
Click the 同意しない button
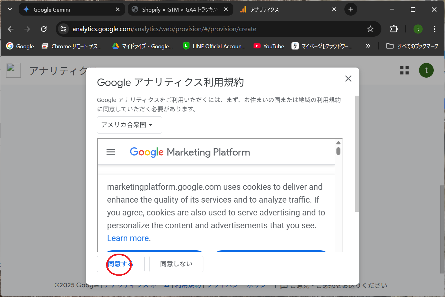(x=176, y=264)
